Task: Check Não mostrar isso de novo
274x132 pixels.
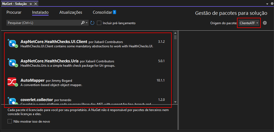Action: click(10, 122)
